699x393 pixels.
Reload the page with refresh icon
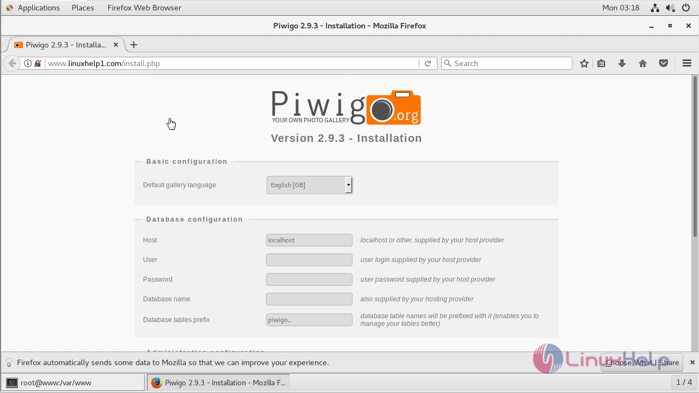click(428, 63)
